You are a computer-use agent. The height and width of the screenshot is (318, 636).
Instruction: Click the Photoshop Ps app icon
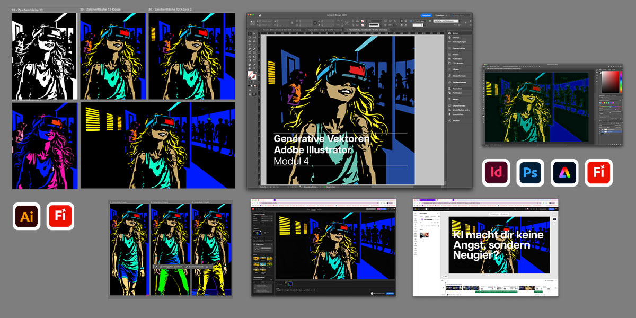(531, 173)
